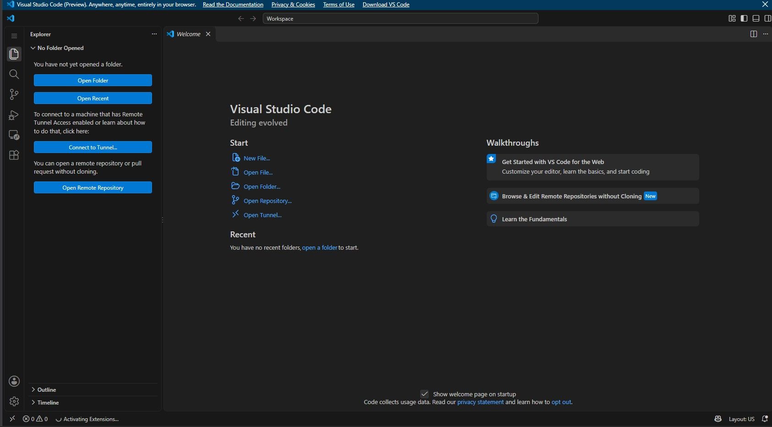Open the Manage gear icon
The image size is (772, 427).
click(14, 401)
